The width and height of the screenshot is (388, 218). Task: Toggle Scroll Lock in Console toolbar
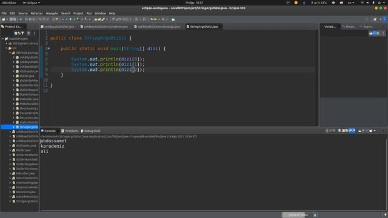tap(343, 131)
